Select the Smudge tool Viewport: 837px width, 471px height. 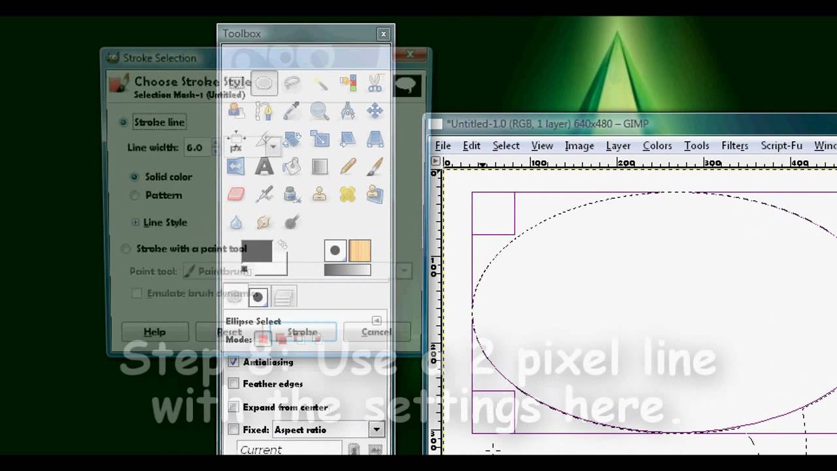(x=264, y=222)
